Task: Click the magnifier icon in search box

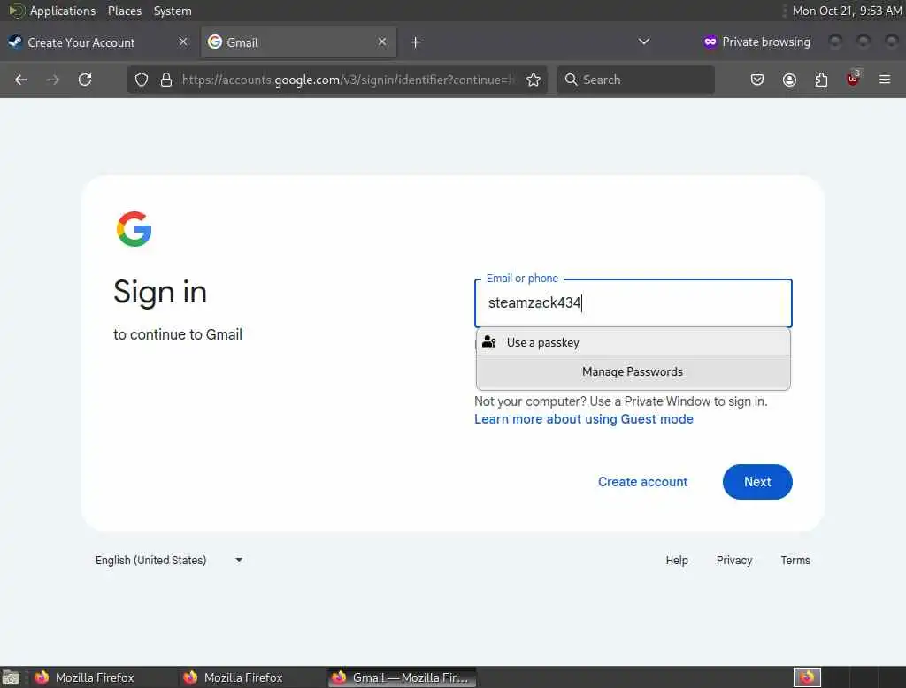Action: point(571,80)
